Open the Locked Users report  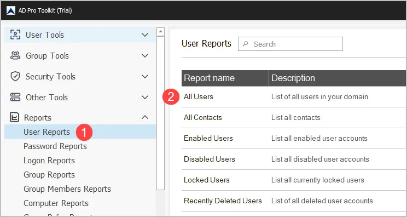pos(207,180)
